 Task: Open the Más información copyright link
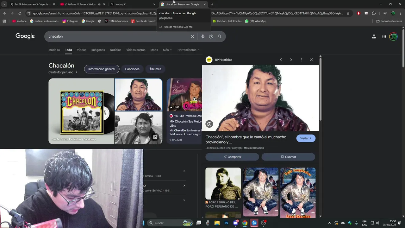[x=254, y=148]
